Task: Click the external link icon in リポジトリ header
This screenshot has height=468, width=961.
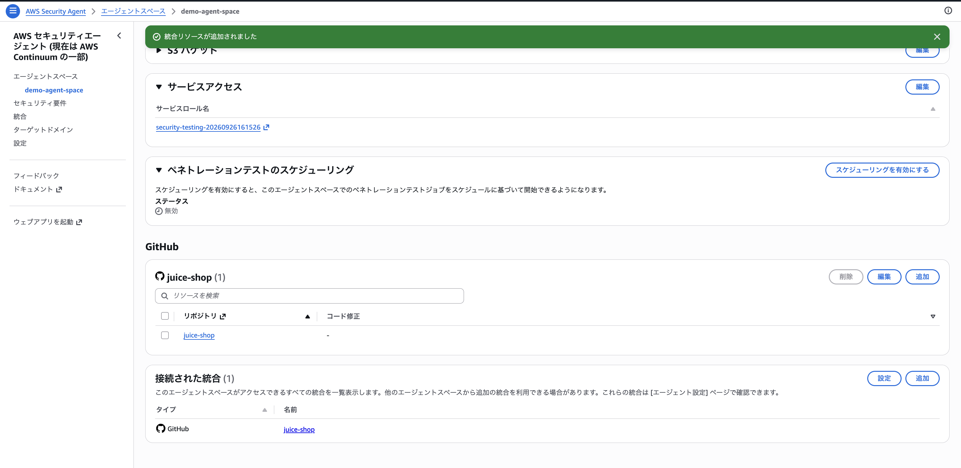Action: [x=223, y=316]
